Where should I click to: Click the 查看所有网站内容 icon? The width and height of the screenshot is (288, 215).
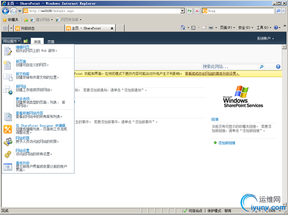8,116
